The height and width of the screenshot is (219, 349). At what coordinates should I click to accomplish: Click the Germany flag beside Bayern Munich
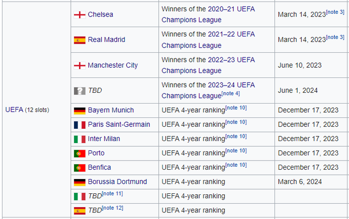[80, 110]
